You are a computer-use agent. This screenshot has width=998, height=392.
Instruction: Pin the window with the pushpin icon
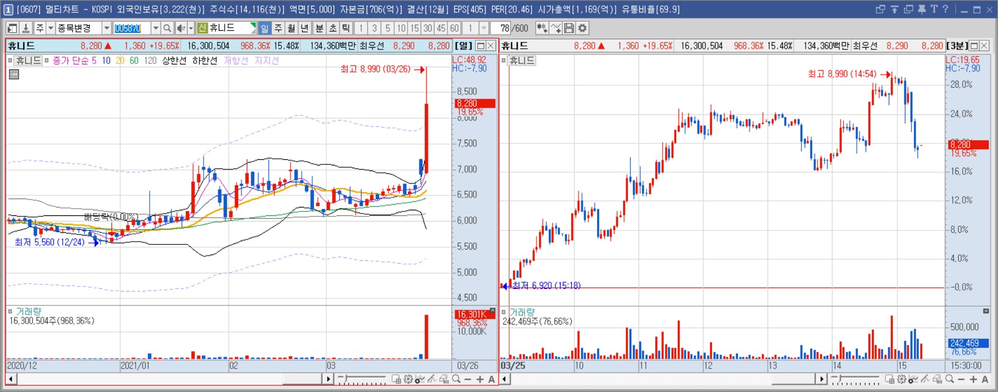click(921, 9)
